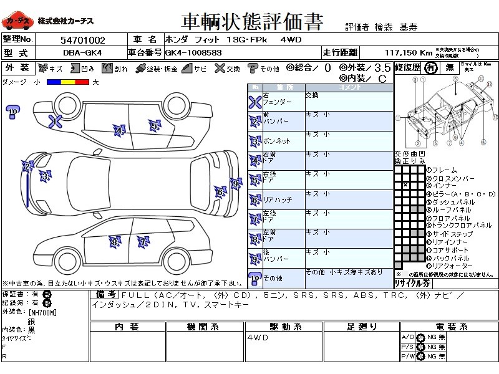Click the icon in the 前バンパー table row
This screenshot has height=374, width=499.
click(255, 122)
